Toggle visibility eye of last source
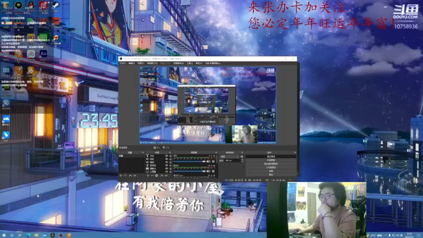 (167, 171)
